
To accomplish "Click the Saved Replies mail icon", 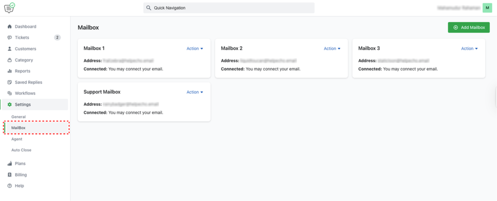I will (10, 83).
